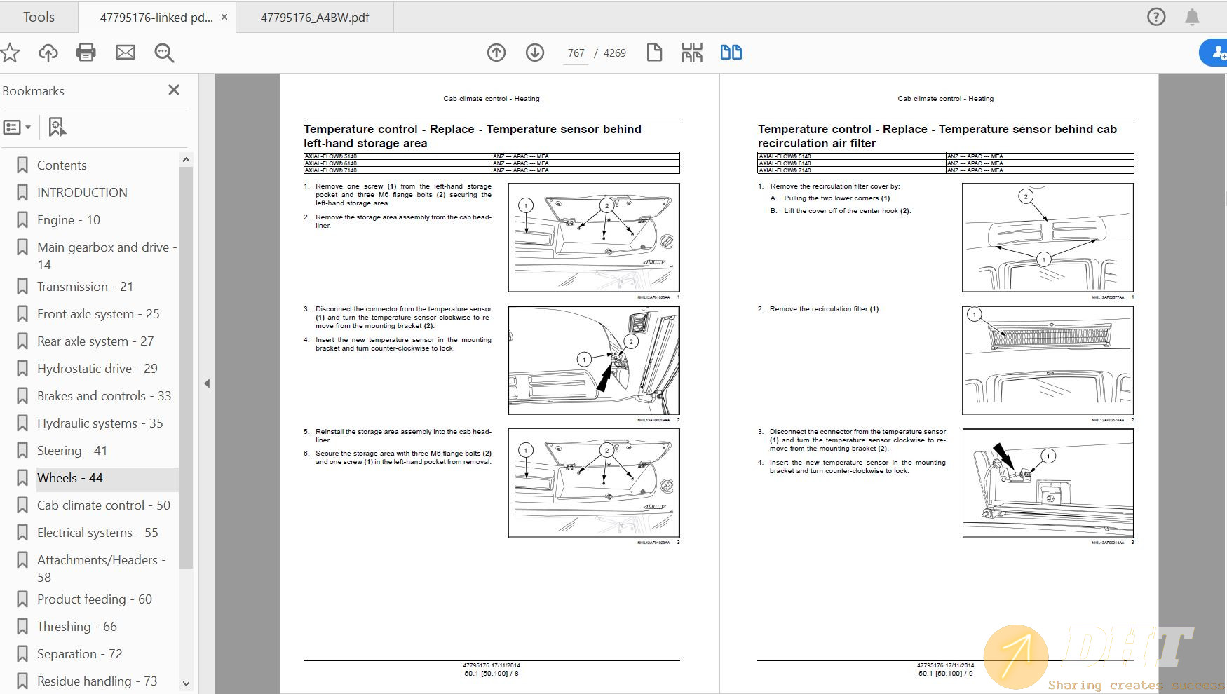1227x694 pixels.
Task: Close the 47795176-linked pdf tab
Action: [224, 17]
